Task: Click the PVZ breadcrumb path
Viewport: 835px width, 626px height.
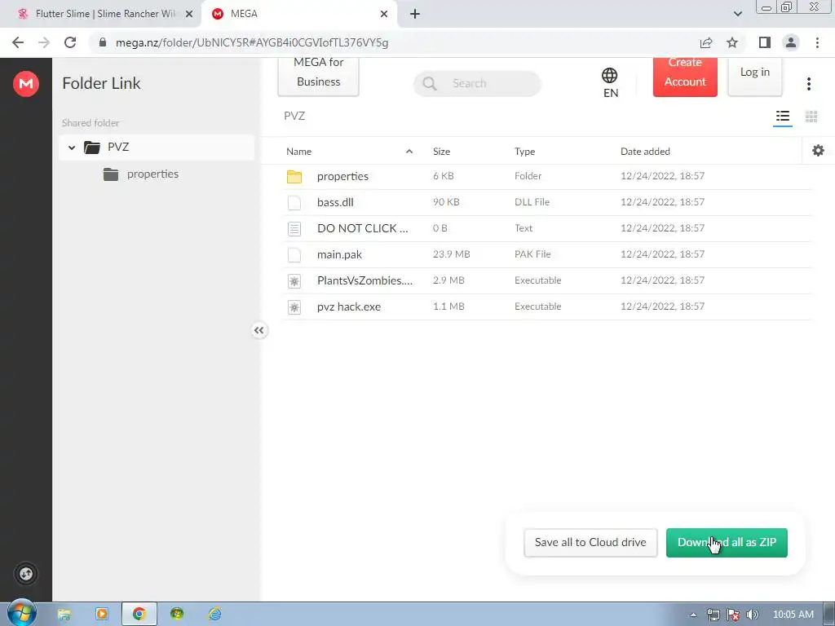Action: 294,116
